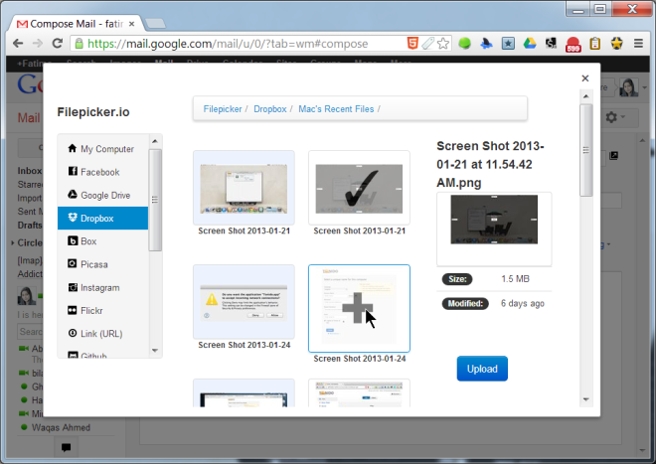
Task: Click the Size label badge
Action: (x=457, y=279)
